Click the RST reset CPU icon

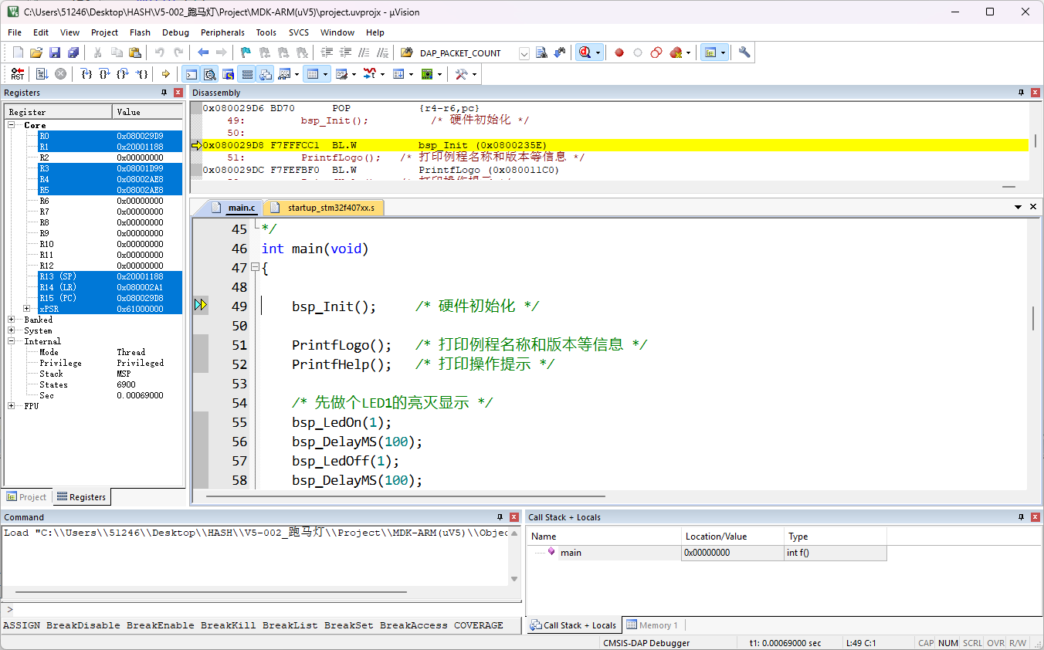click(x=17, y=74)
